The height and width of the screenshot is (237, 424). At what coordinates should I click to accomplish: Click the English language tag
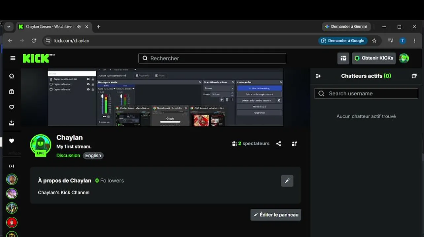pos(93,155)
